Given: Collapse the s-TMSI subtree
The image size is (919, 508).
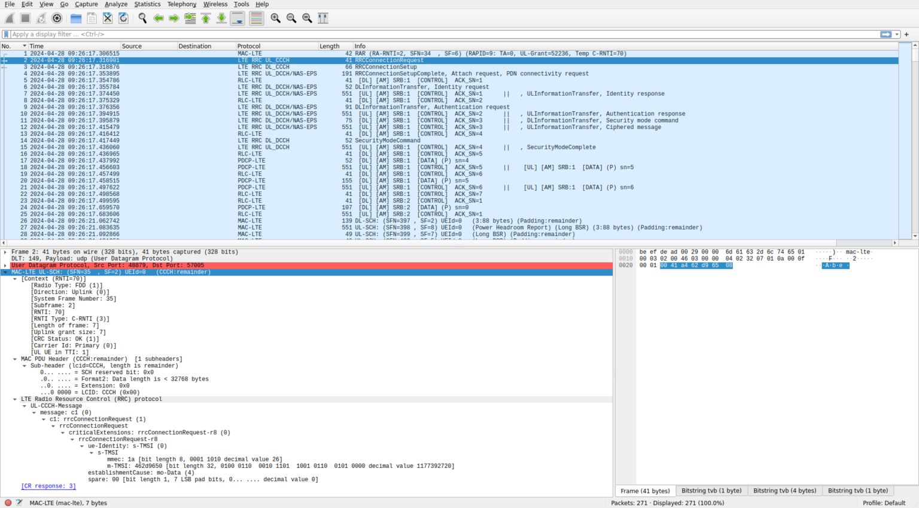Looking at the screenshot, I should (x=90, y=452).
